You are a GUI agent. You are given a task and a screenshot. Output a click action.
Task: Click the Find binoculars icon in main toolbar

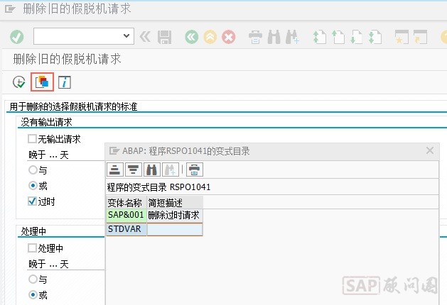pyautogui.click(x=274, y=37)
